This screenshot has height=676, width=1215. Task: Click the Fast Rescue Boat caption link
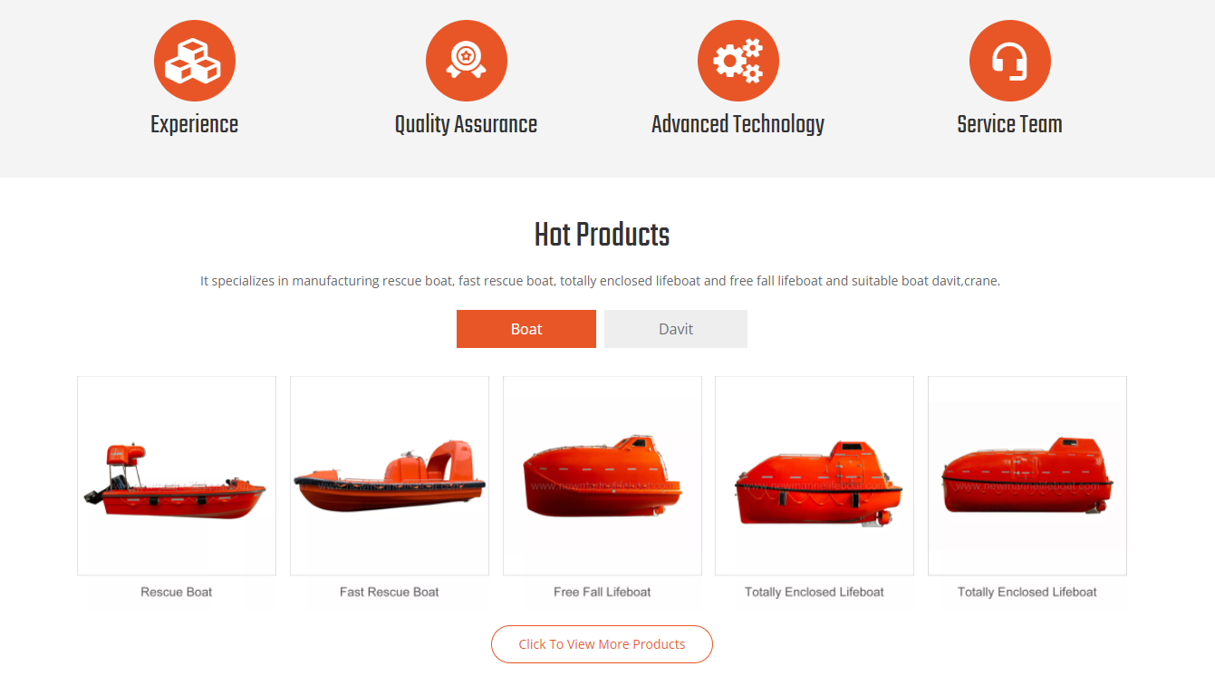[x=390, y=592]
